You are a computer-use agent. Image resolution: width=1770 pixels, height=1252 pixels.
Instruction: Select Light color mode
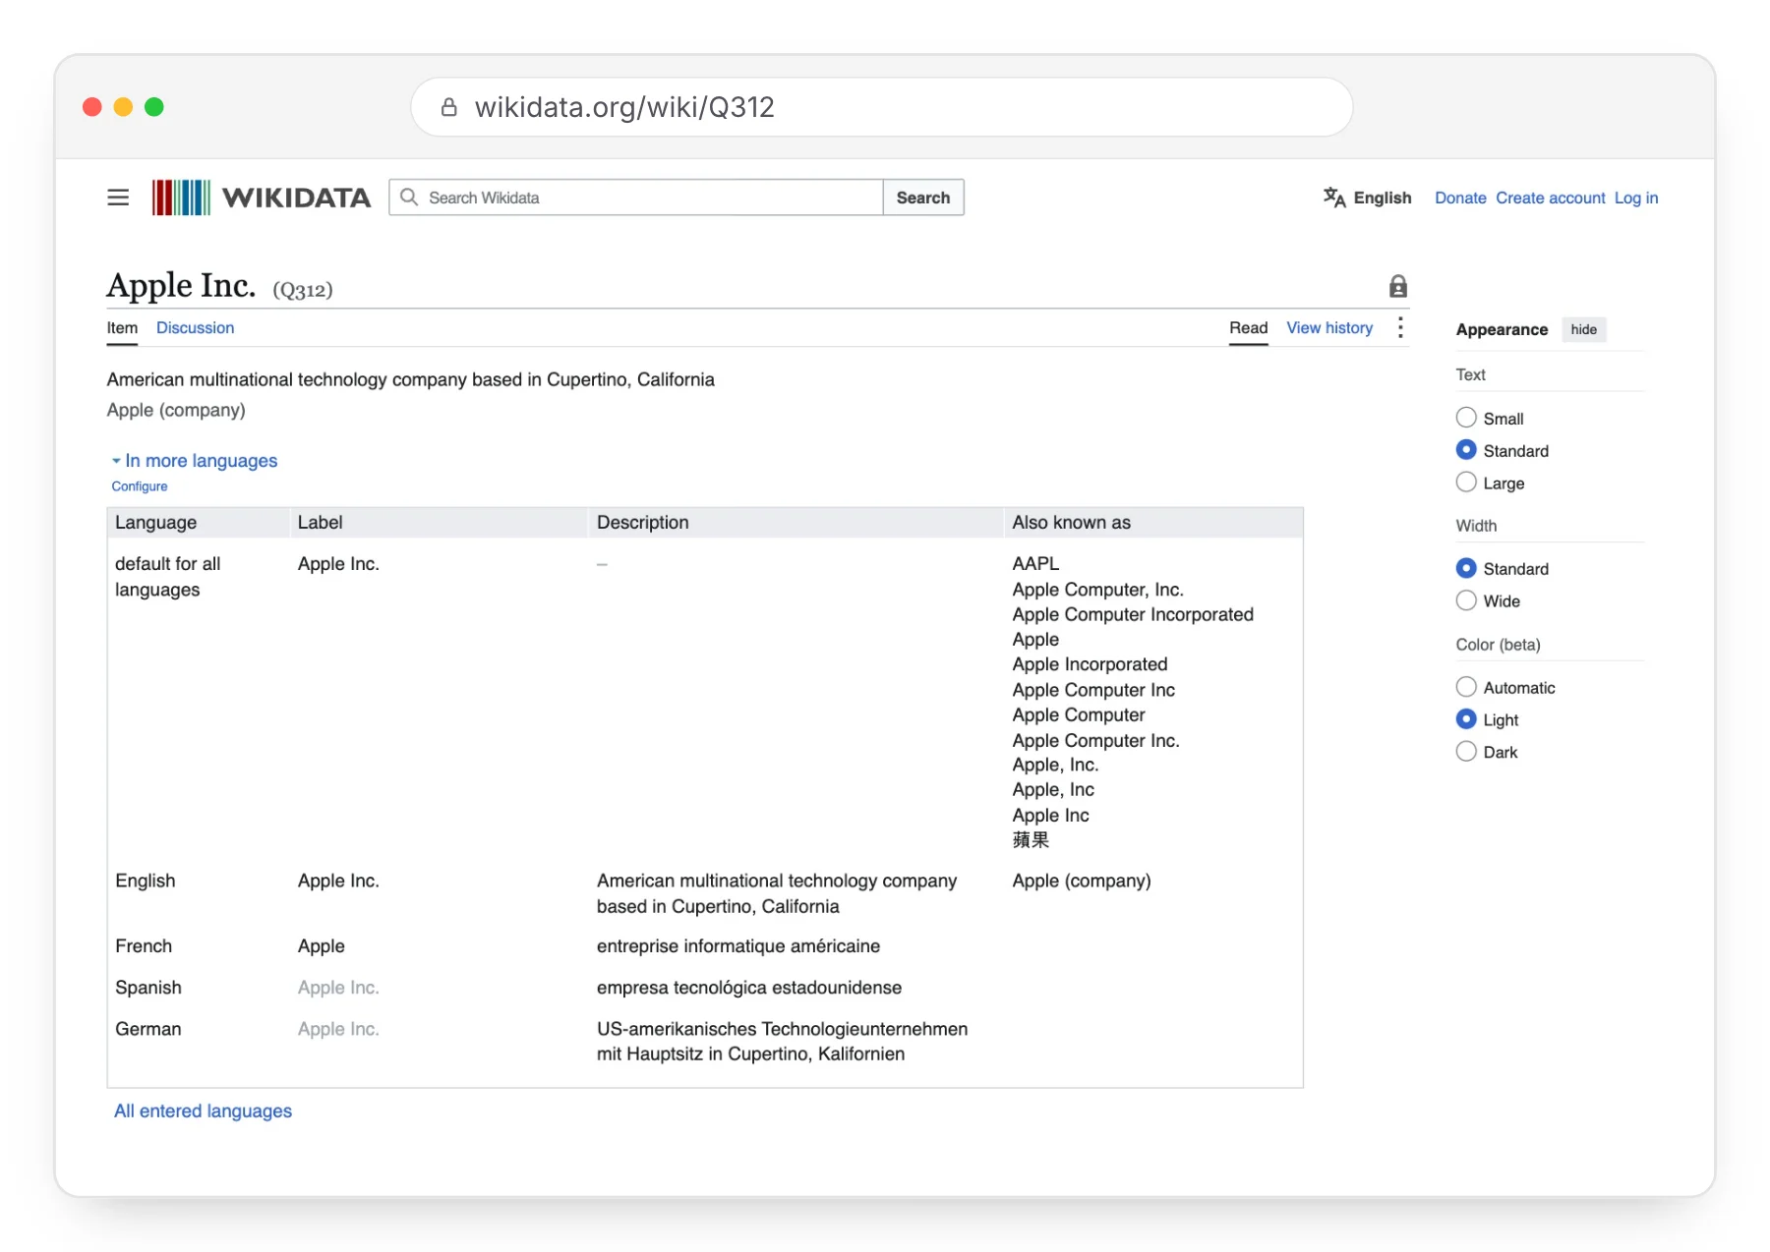1465,719
